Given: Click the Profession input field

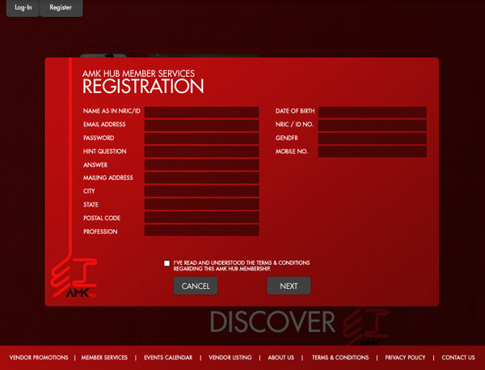Looking at the screenshot, I should (x=201, y=230).
